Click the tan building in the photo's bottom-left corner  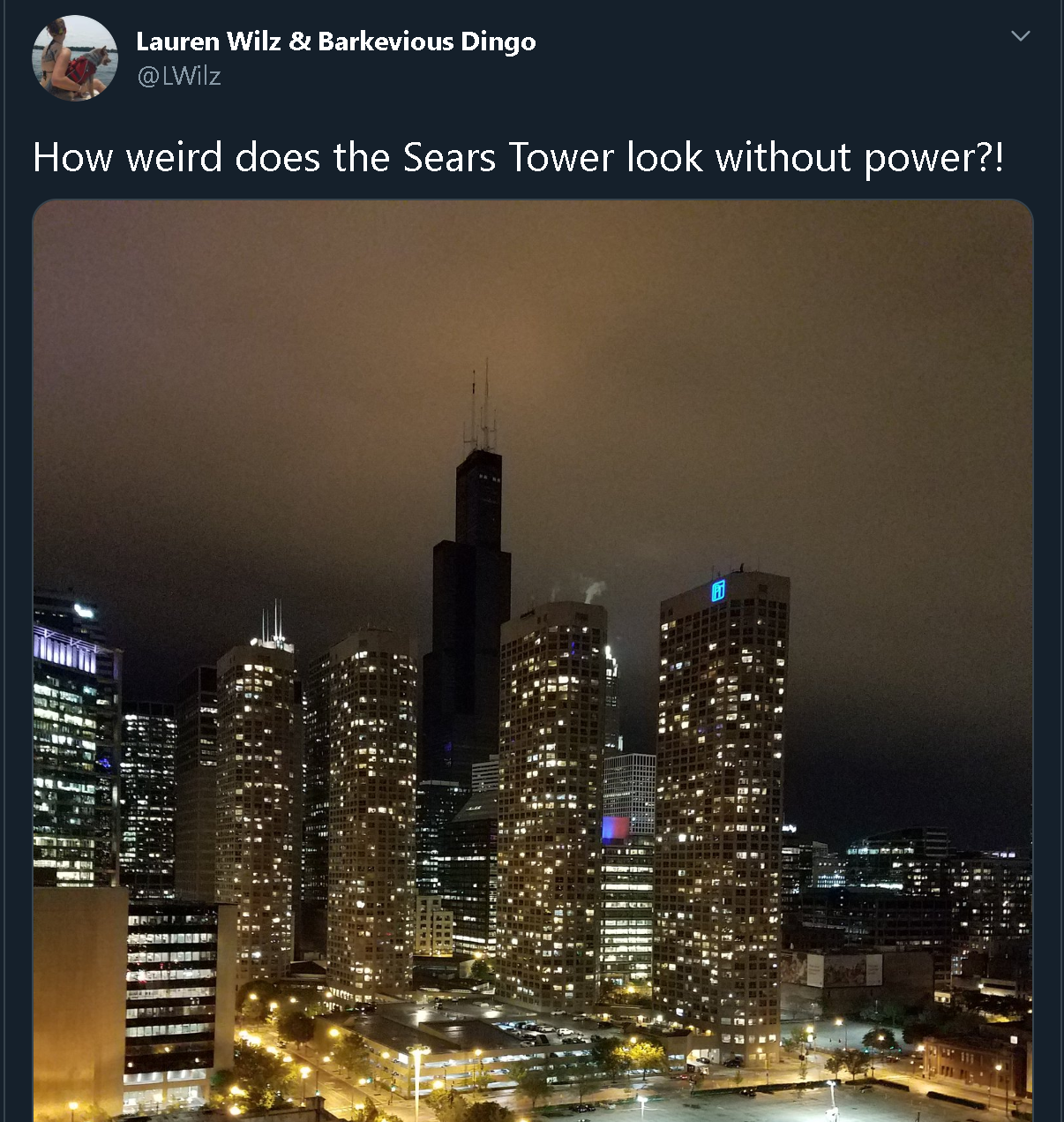[x=79, y=1002]
